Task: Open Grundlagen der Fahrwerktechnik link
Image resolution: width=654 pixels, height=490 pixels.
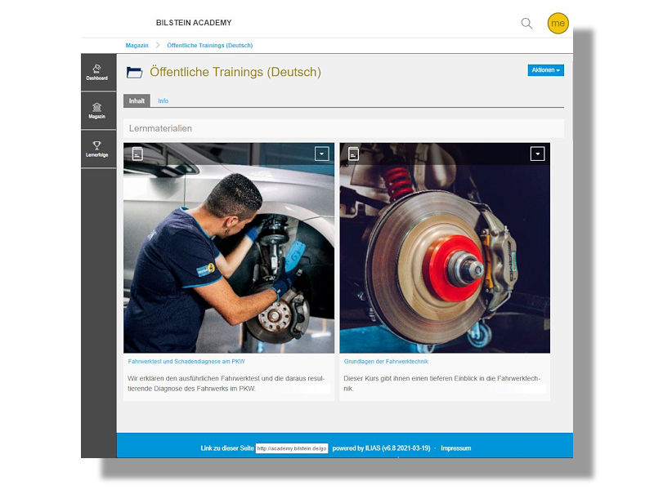Action: [x=386, y=361]
